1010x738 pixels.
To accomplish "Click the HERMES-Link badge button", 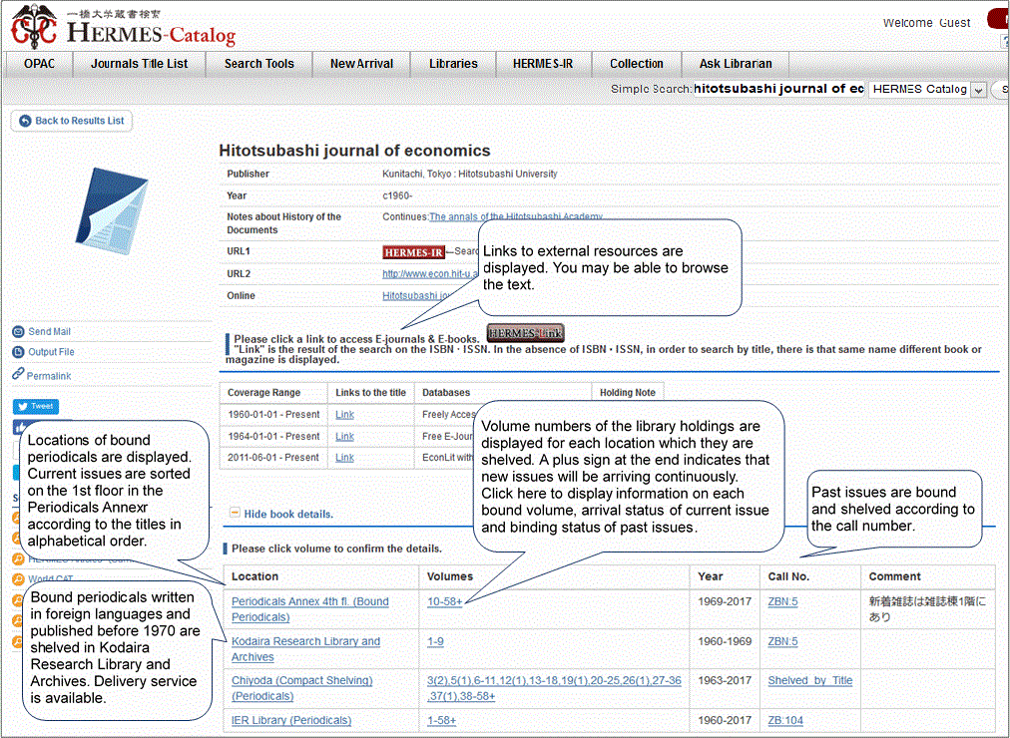I will [525, 333].
